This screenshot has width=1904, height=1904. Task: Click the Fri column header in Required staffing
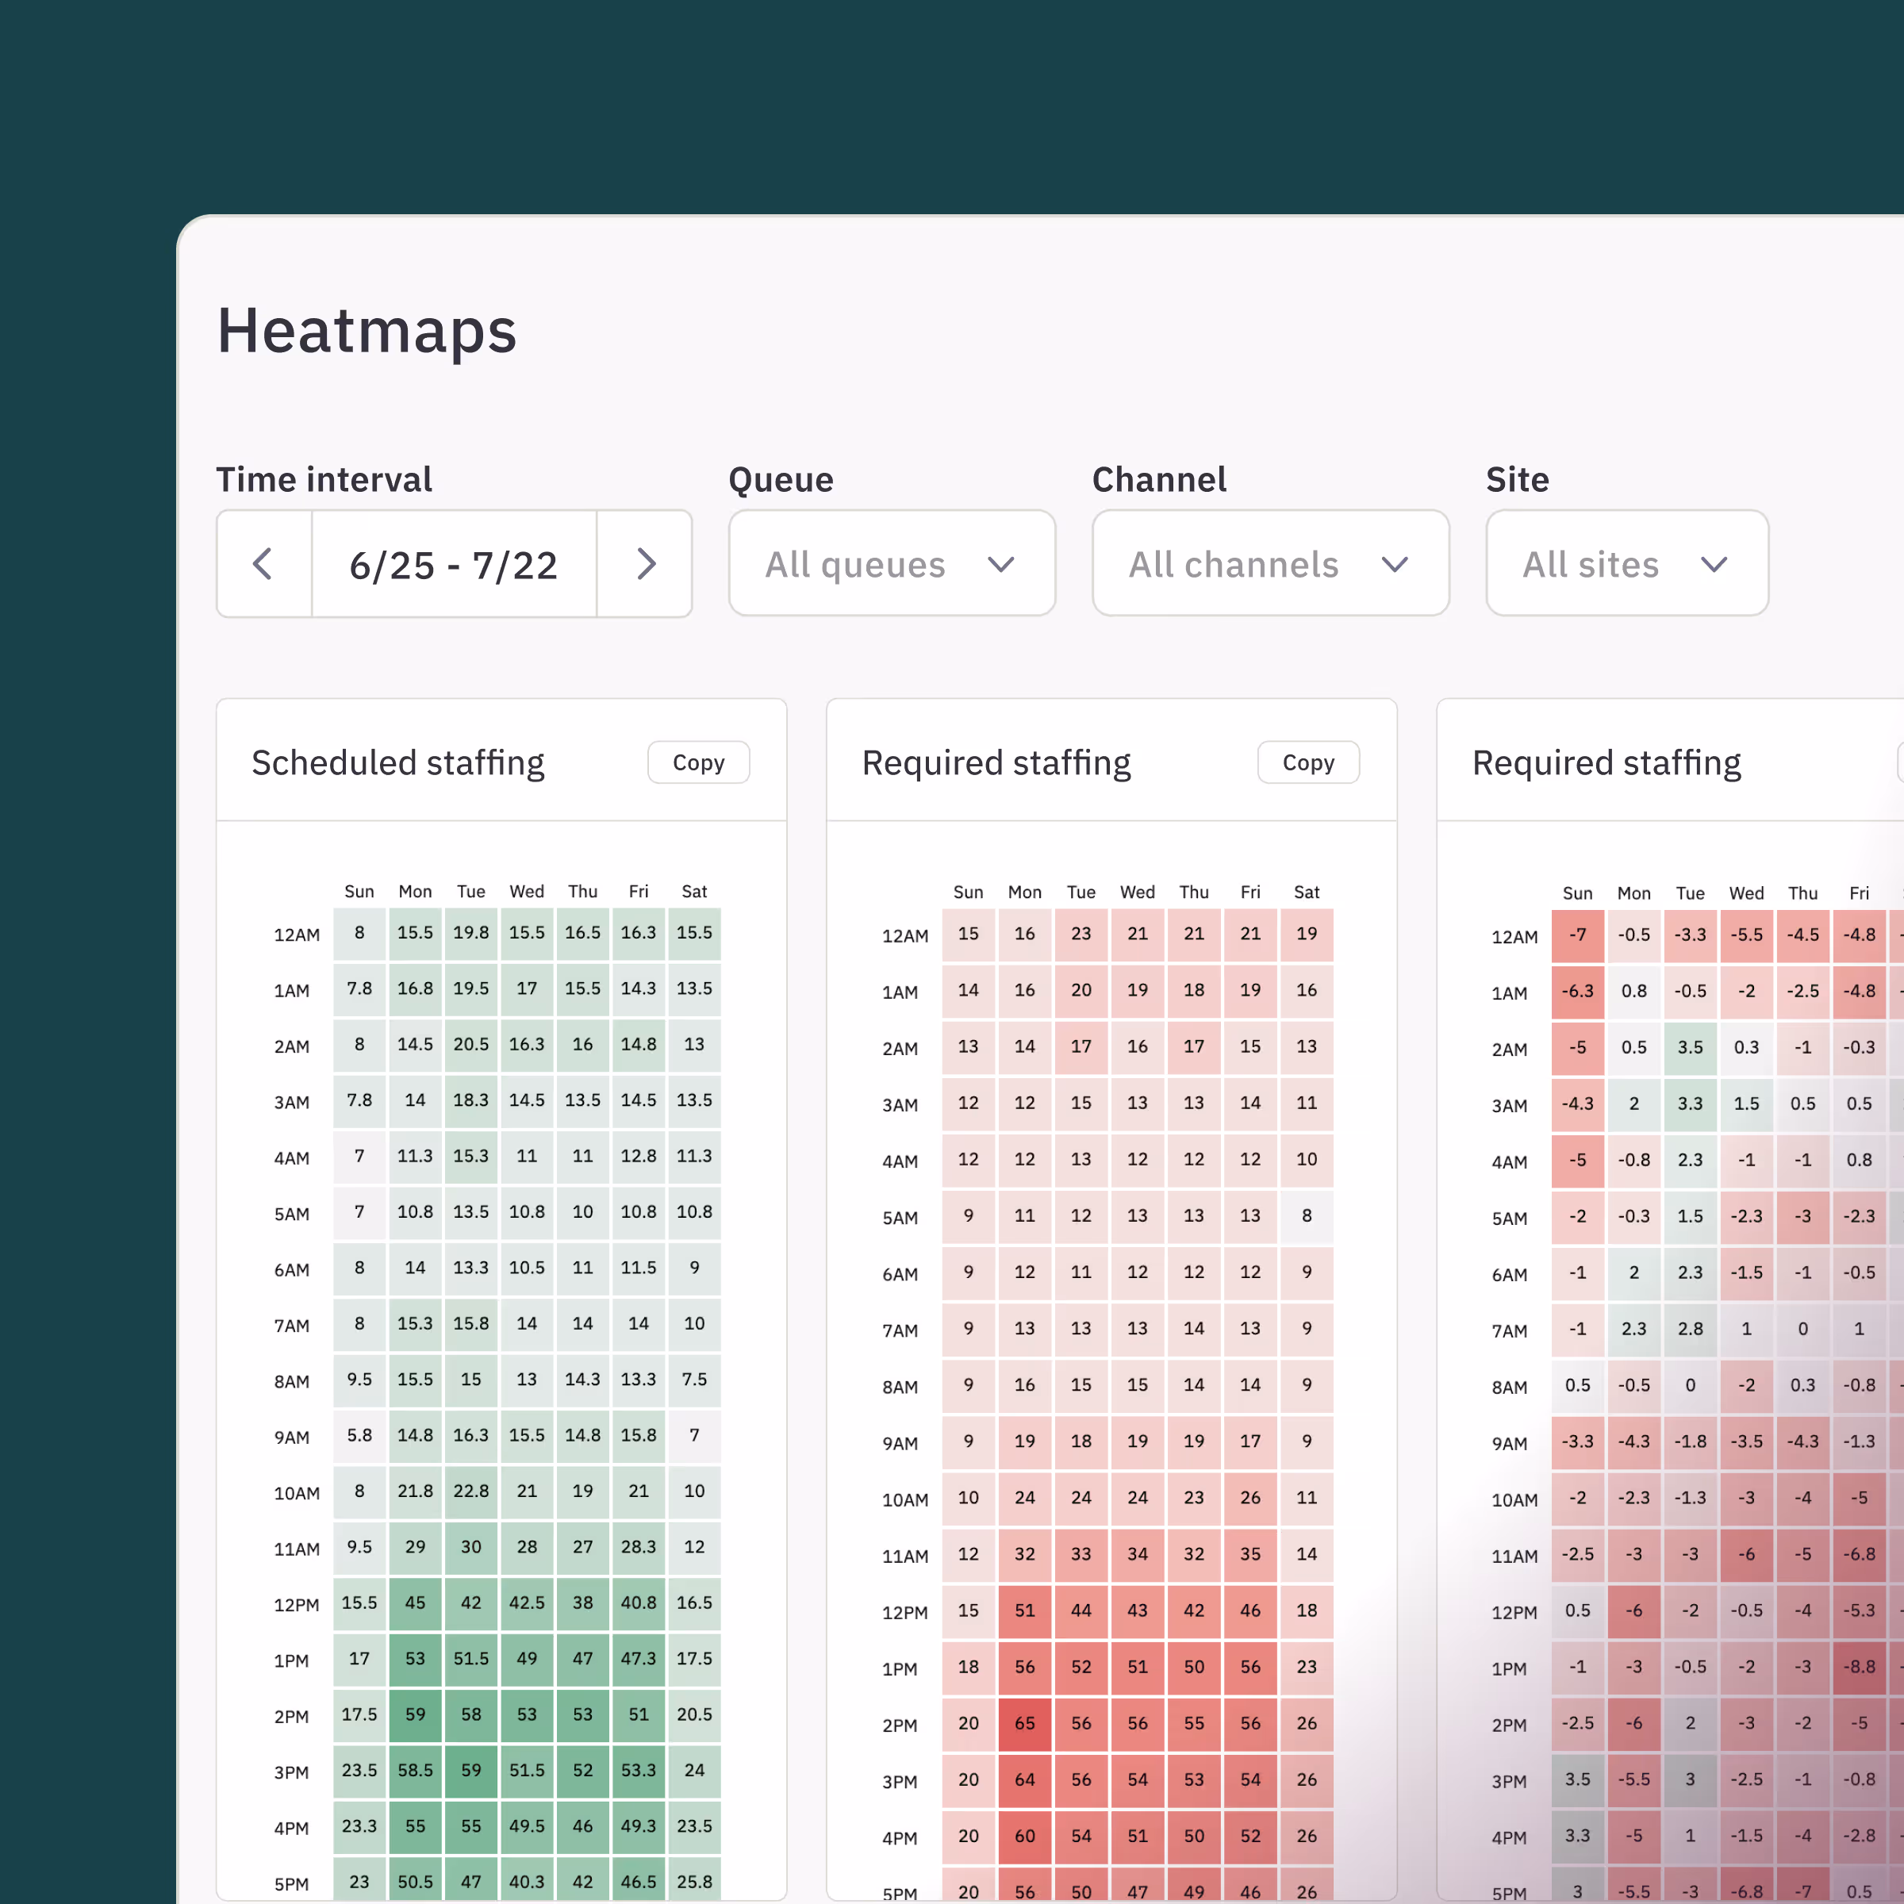coord(1249,892)
